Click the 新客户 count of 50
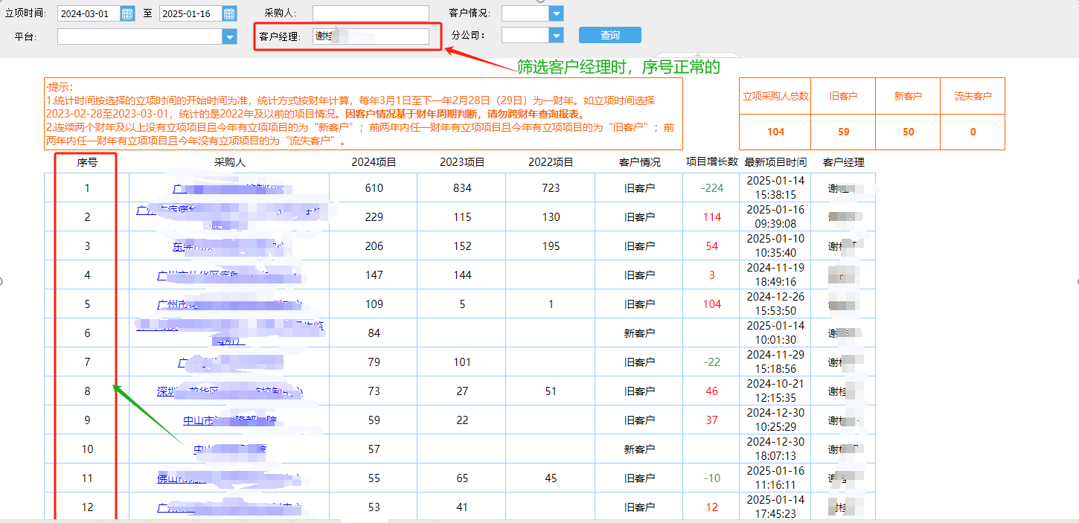Image resolution: width=1079 pixels, height=523 pixels. (908, 132)
